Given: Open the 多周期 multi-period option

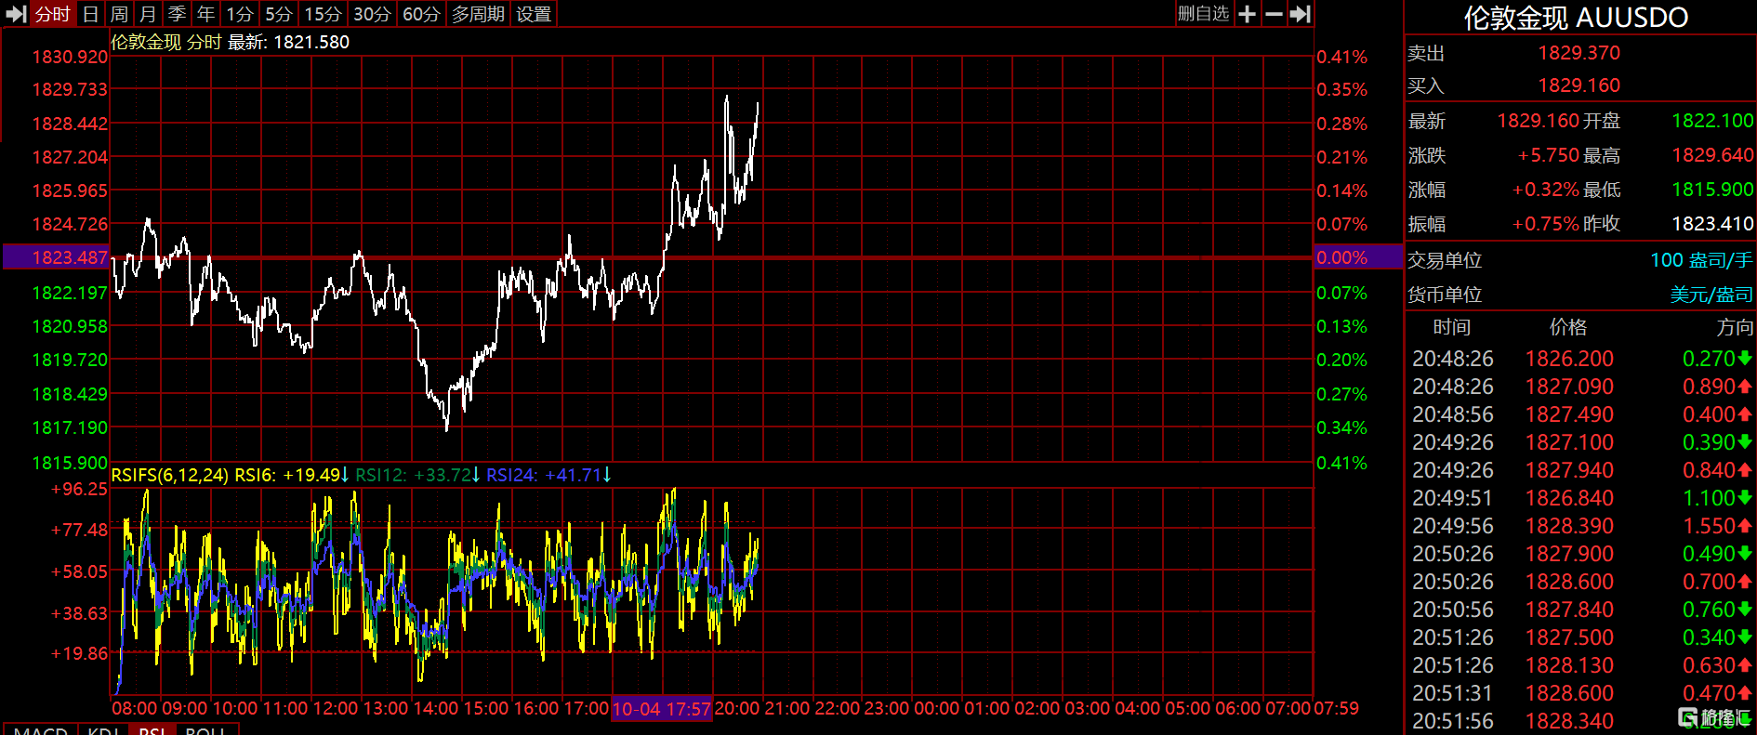Looking at the screenshot, I should (478, 14).
